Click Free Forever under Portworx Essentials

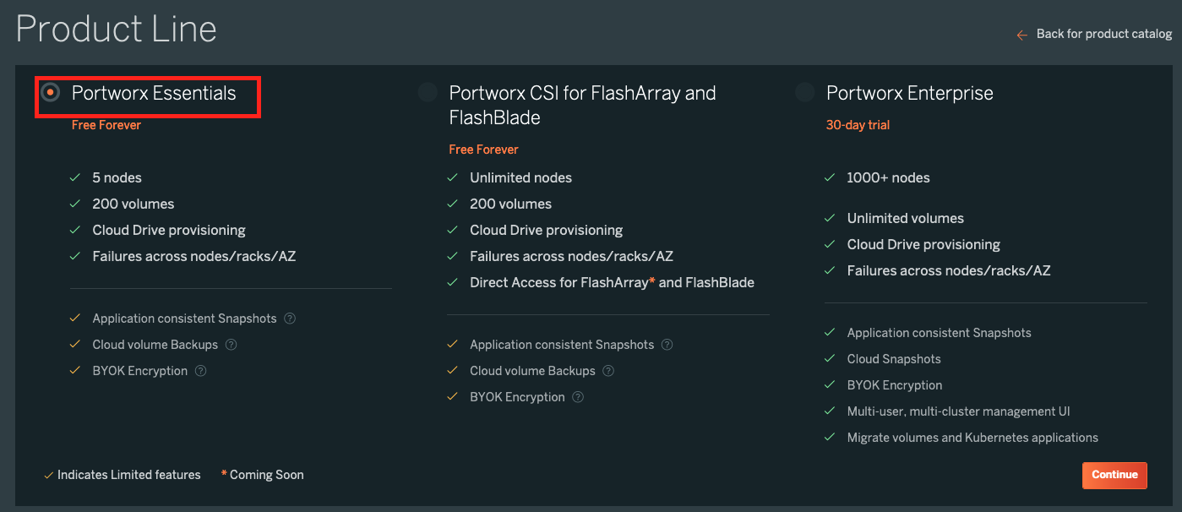[106, 125]
